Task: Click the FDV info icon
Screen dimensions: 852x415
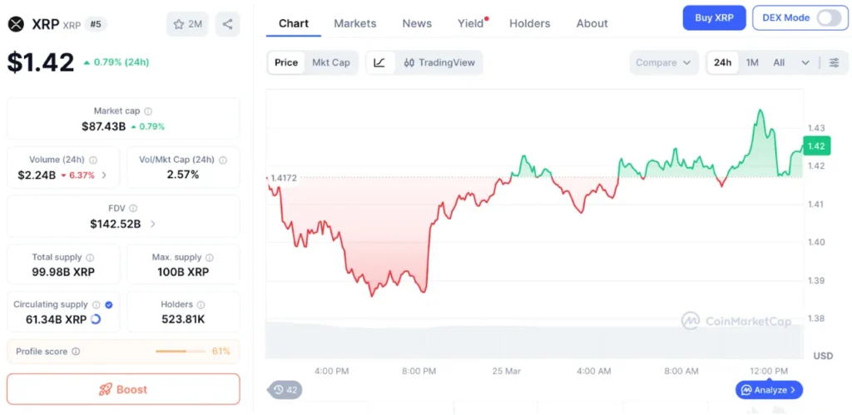Action: (133, 208)
